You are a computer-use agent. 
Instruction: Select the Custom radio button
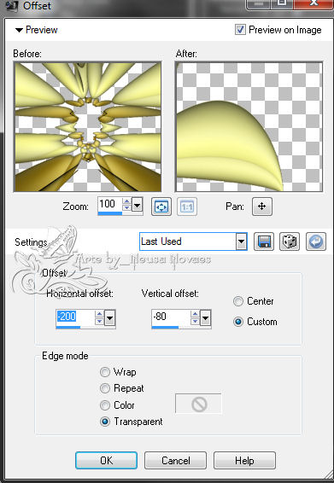pyautogui.click(x=238, y=322)
